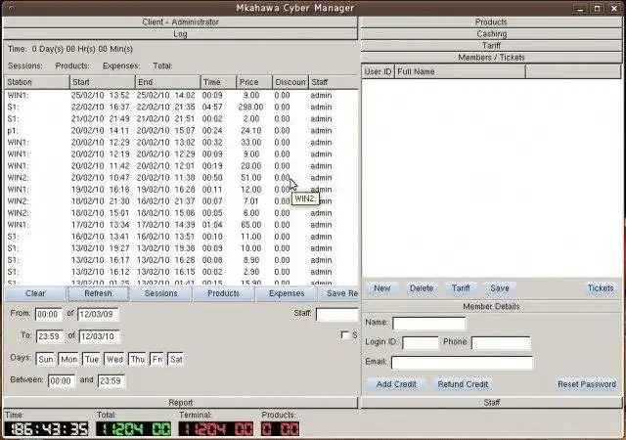Sort log by Price column
This screenshot has width=626, height=440.
(254, 82)
